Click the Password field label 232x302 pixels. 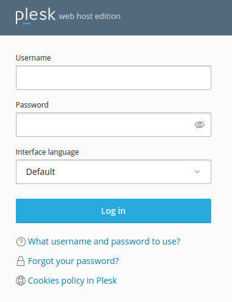[x=32, y=105]
